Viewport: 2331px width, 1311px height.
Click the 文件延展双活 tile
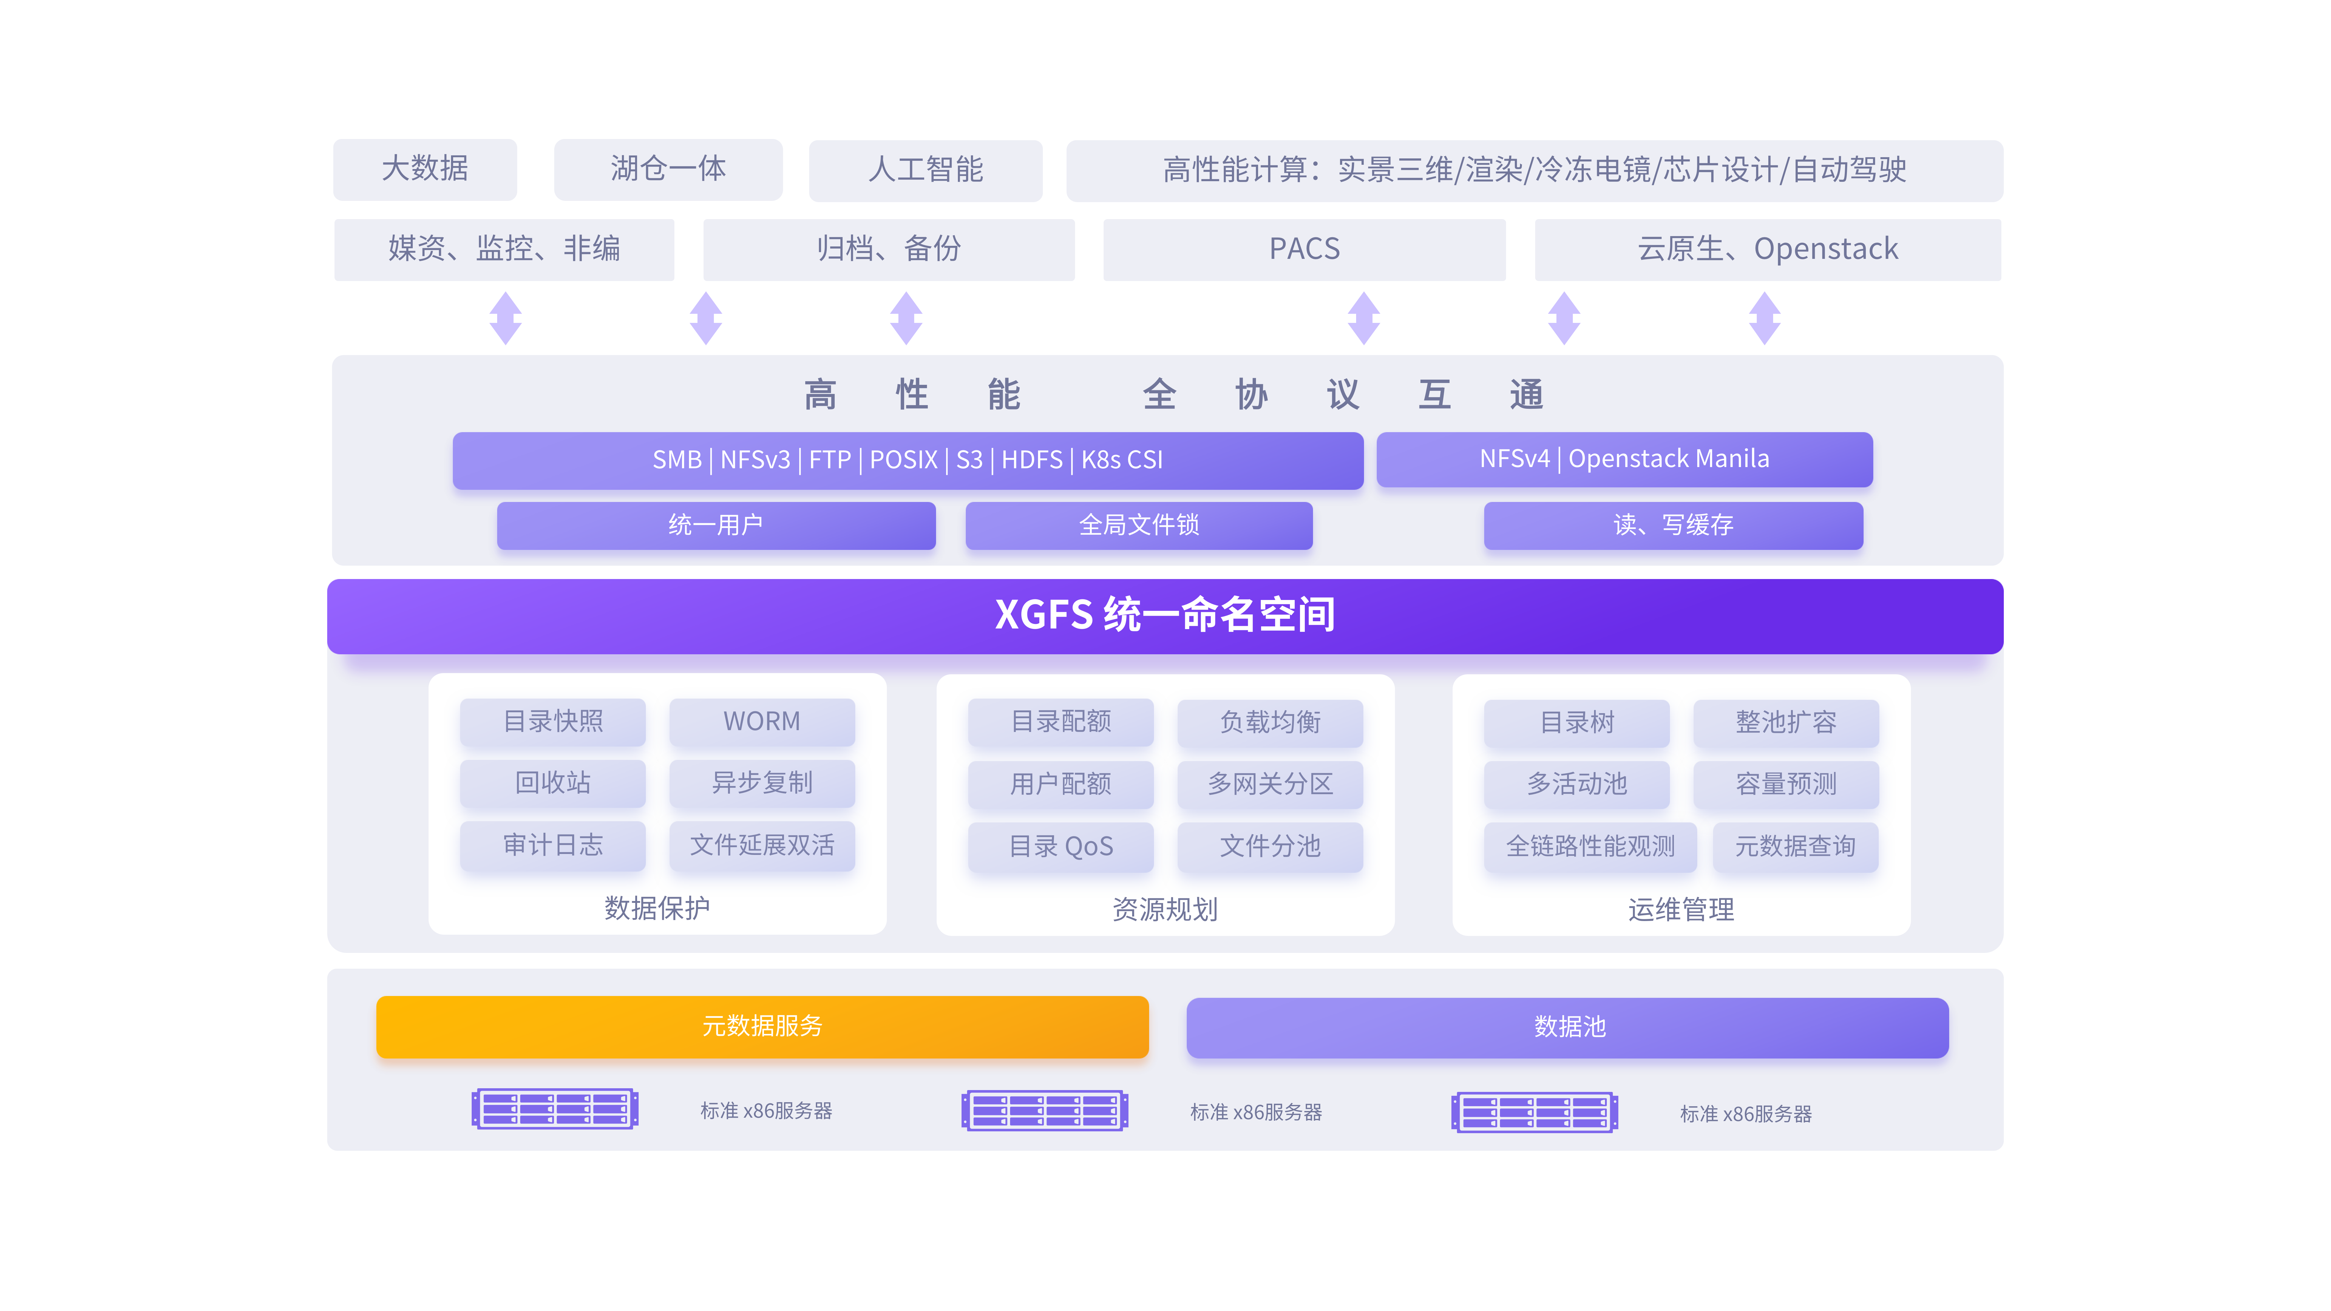tap(762, 846)
